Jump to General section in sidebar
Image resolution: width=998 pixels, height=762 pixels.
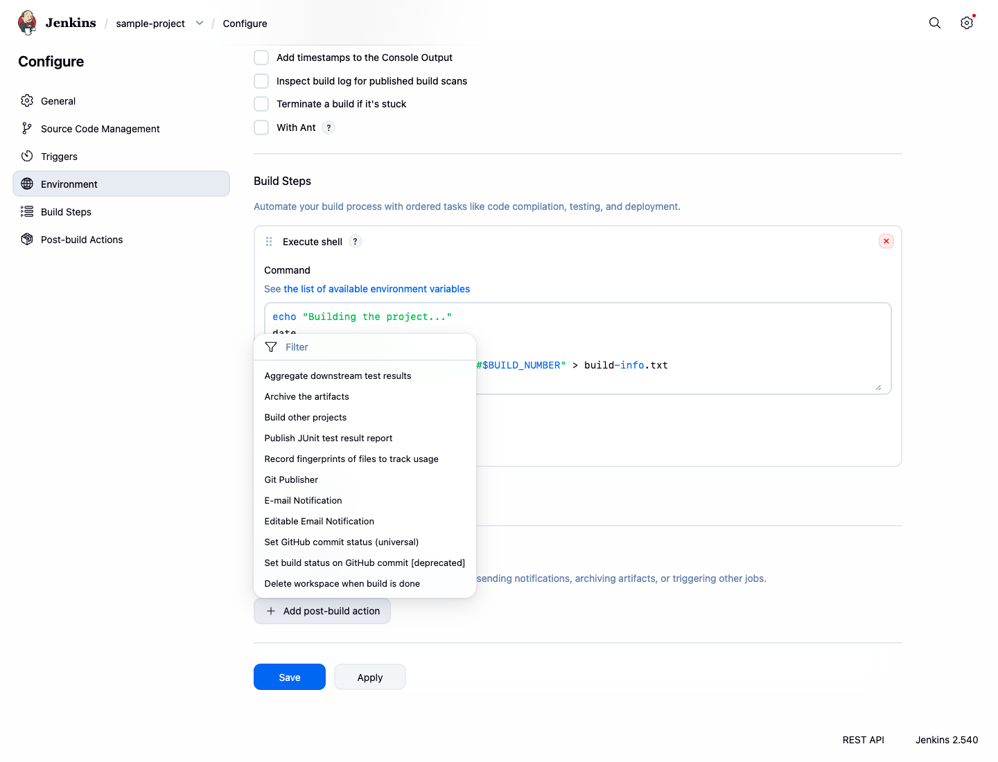point(121,100)
